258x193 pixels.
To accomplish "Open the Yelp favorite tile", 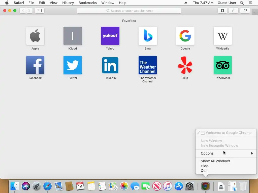I will tap(185, 65).
